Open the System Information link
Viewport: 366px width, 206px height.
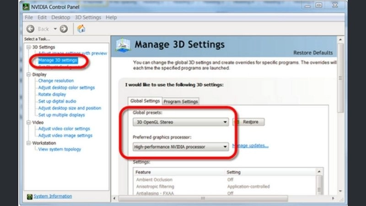click(x=53, y=196)
